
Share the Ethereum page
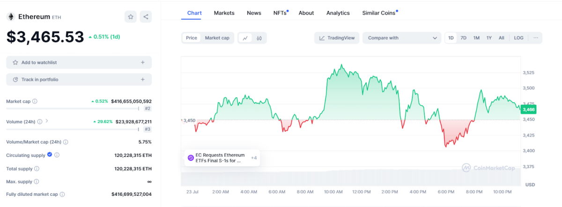pos(146,17)
